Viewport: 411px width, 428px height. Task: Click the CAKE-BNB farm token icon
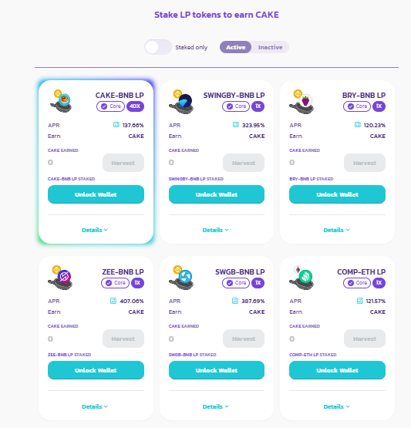(61, 101)
